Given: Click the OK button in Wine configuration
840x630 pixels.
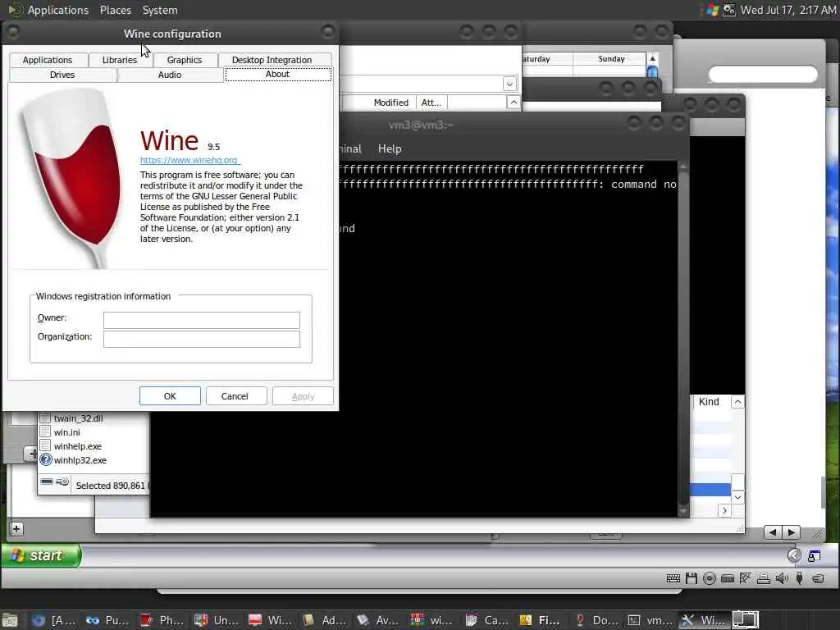Looking at the screenshot, I should [x=170, y=396].
